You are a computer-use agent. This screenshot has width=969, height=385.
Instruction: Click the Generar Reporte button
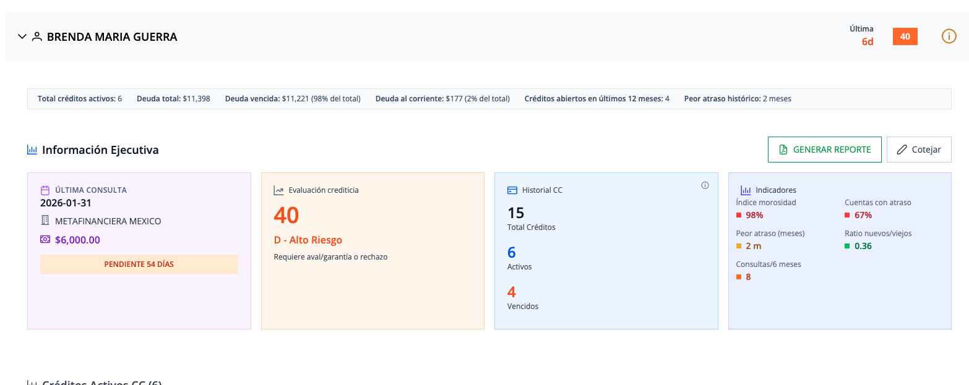[x=824, y=150]
